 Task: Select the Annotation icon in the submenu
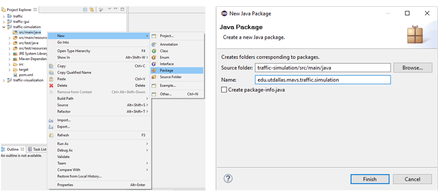153,44
